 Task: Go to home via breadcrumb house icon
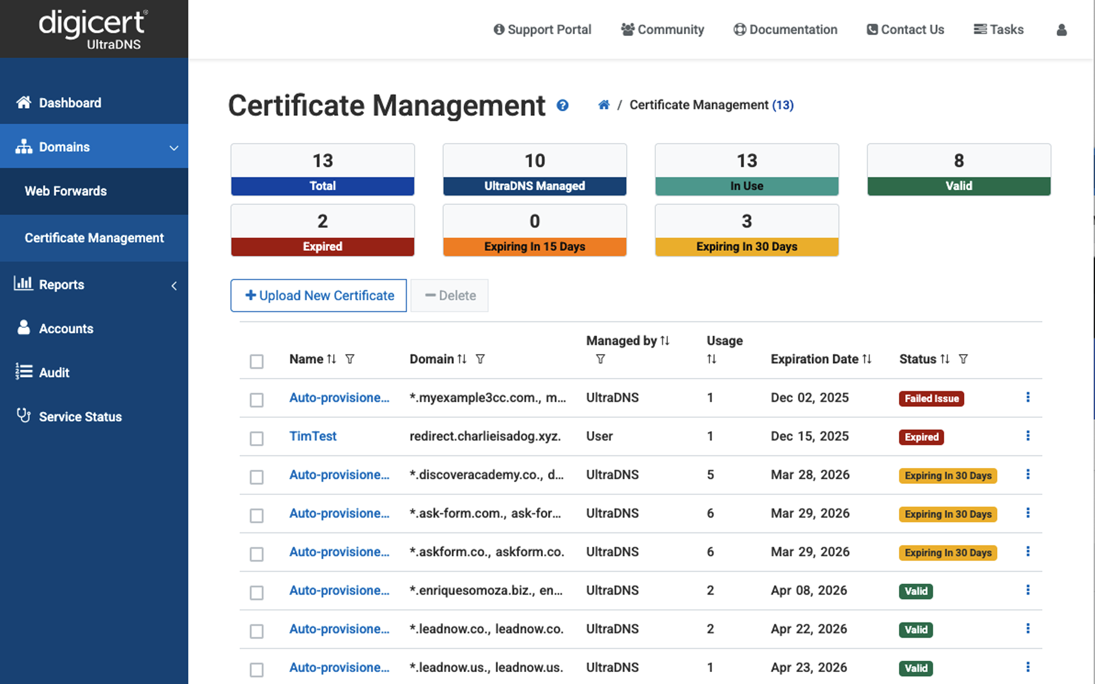[604, 105]
